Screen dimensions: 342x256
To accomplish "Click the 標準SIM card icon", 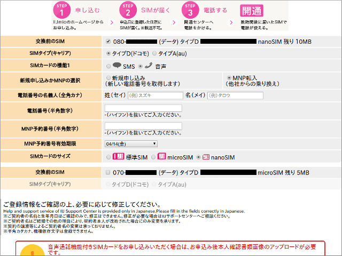I will pos(118,156).
